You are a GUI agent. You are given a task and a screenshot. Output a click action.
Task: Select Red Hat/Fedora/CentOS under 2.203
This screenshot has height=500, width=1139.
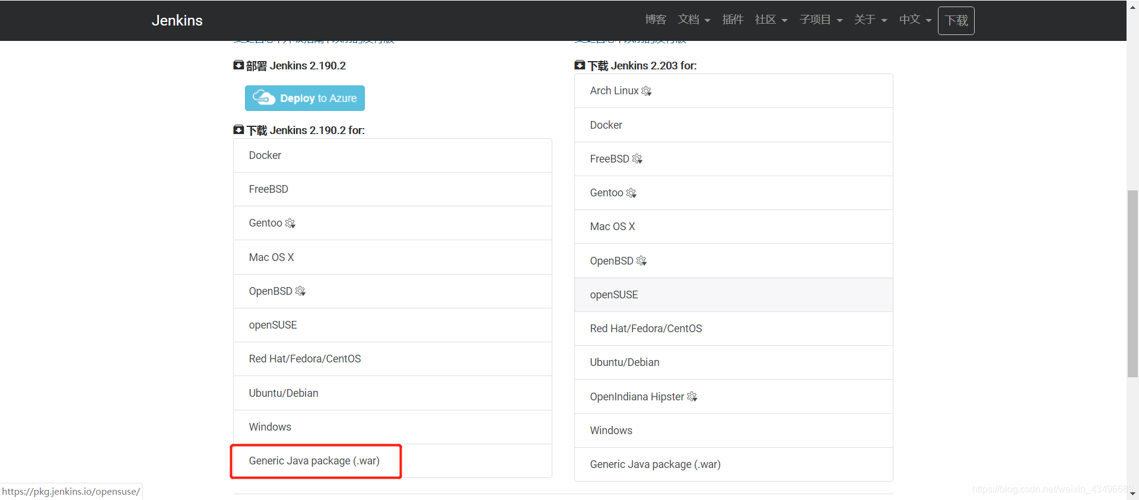pyautogui.click(x=734, y=329)
